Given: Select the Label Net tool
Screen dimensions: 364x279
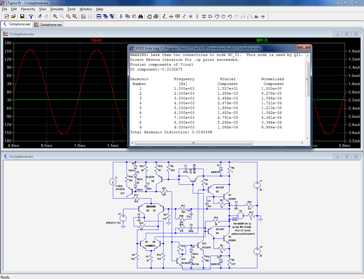Looking at the screenshot, I should coord(178,16).
